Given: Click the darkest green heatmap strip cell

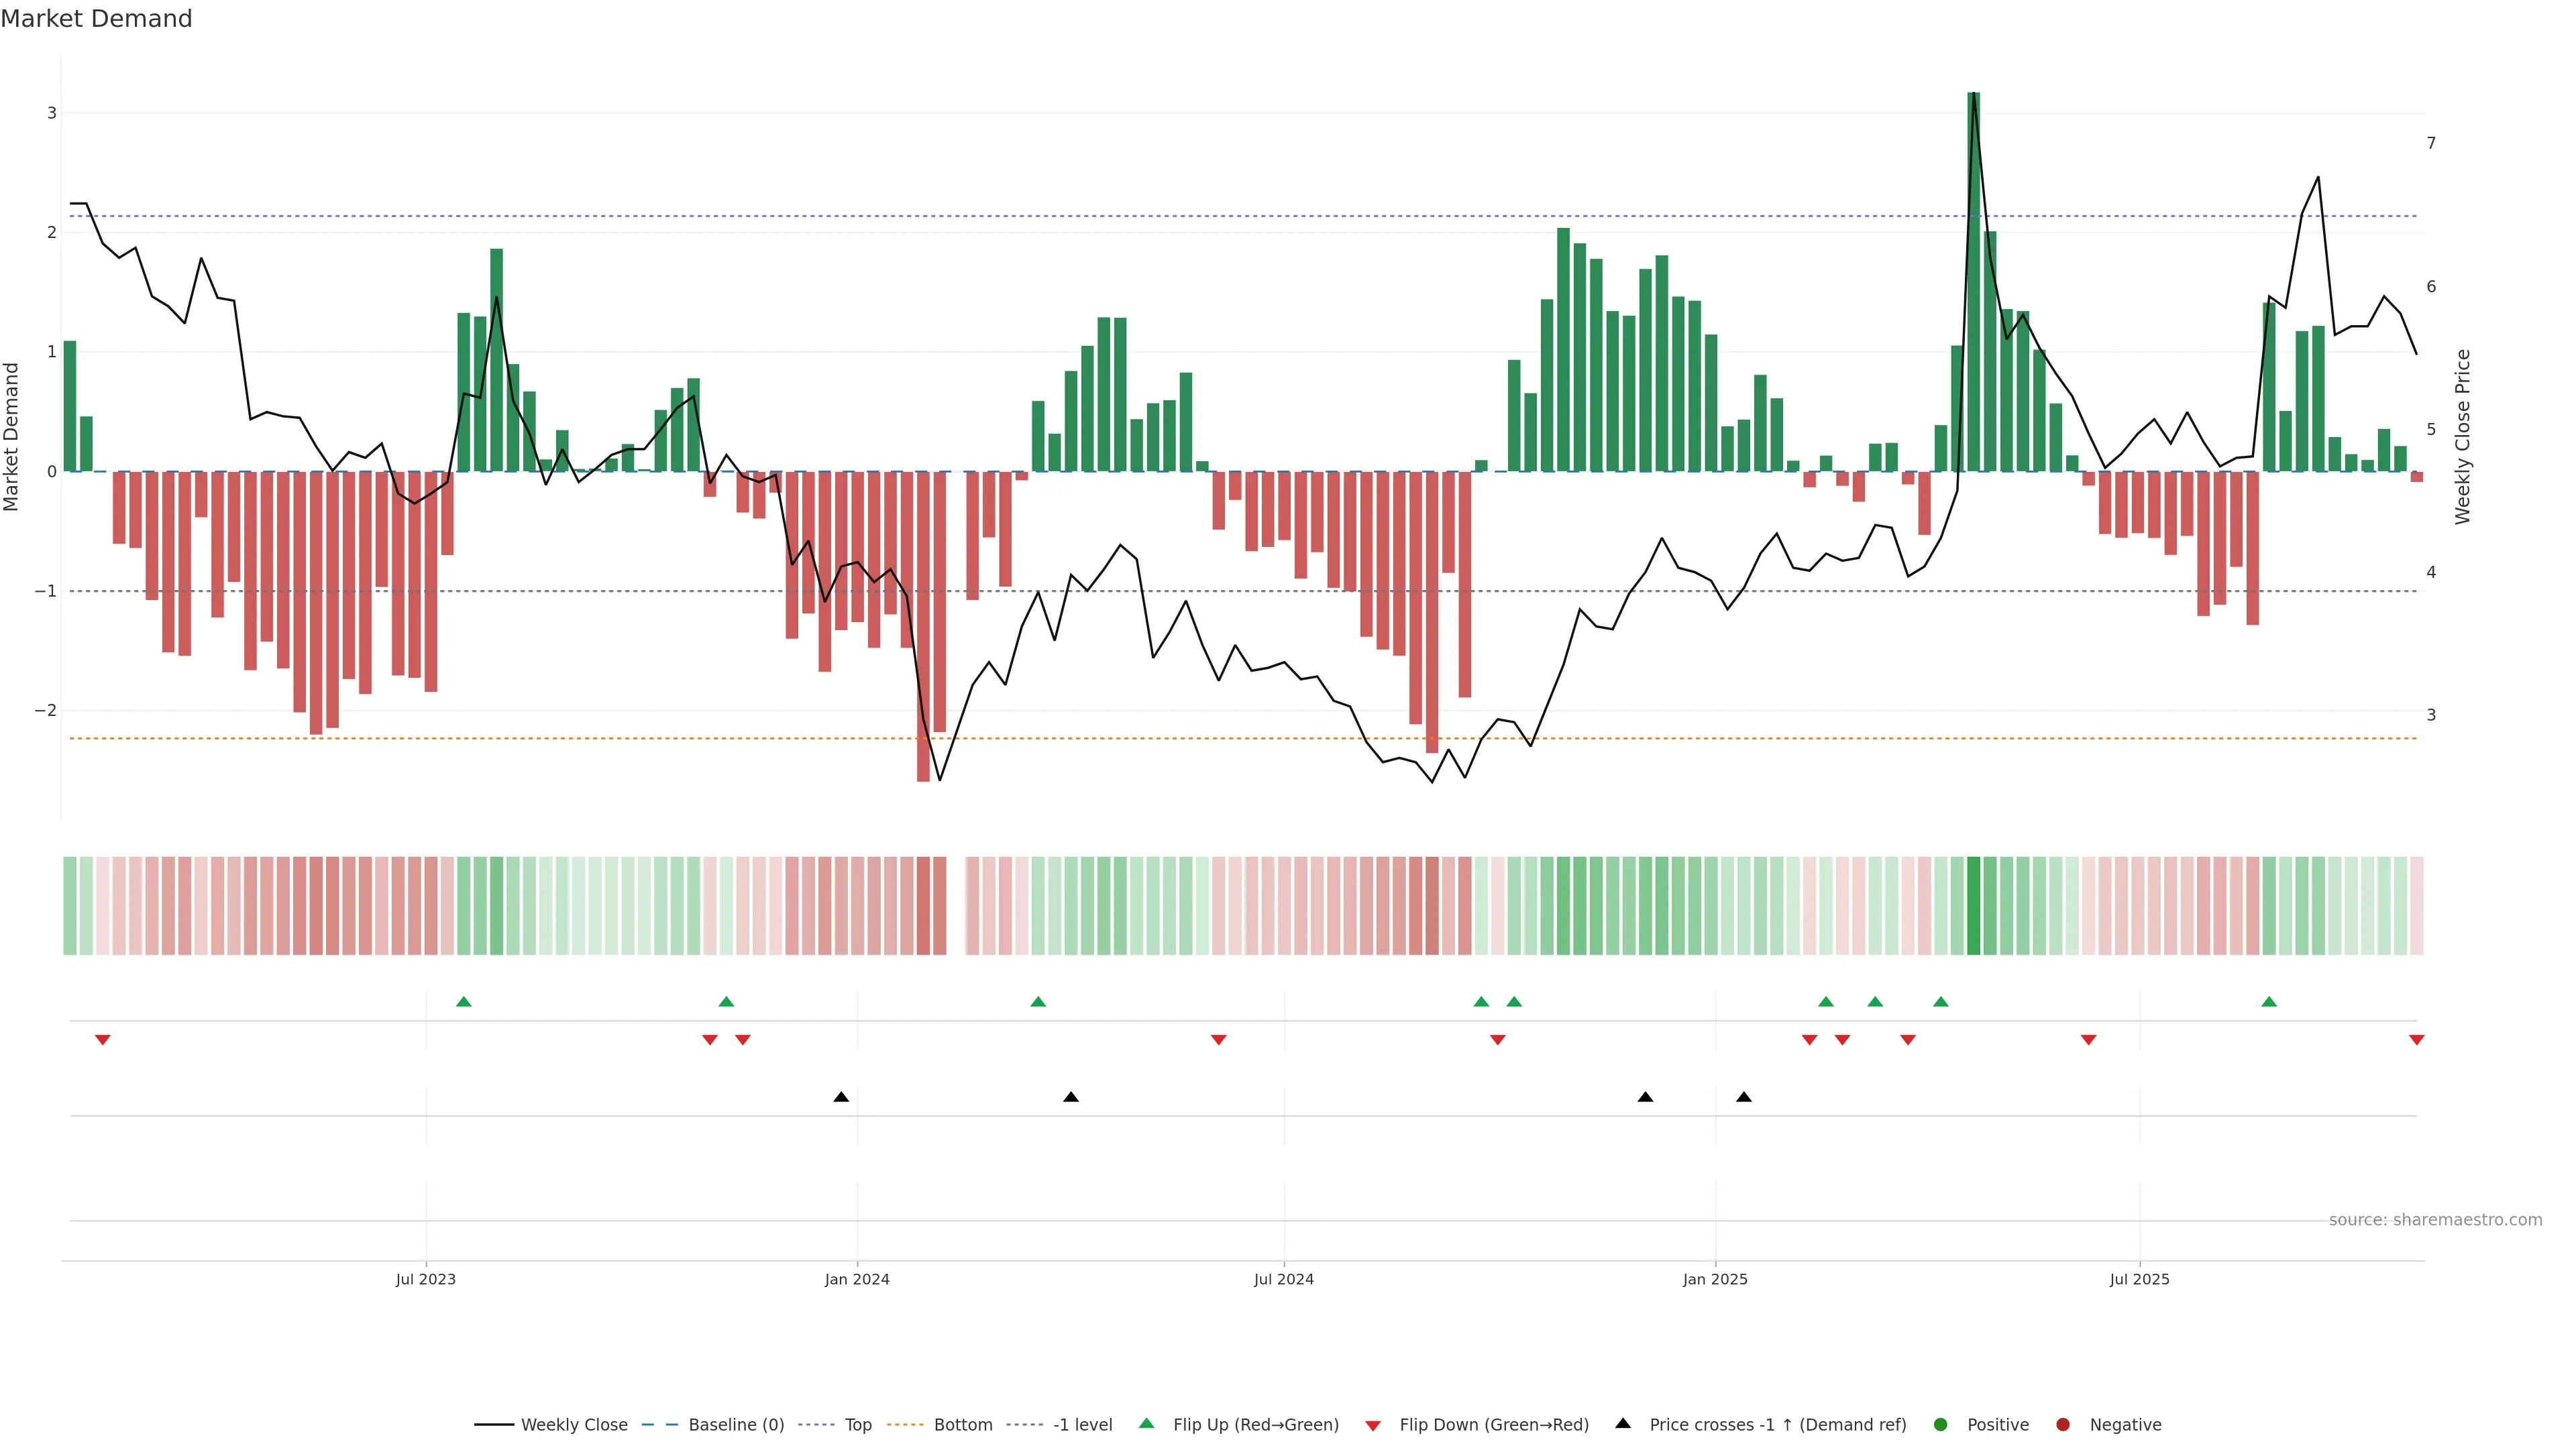Looking at the screenshot, I should click(1973, 906).
